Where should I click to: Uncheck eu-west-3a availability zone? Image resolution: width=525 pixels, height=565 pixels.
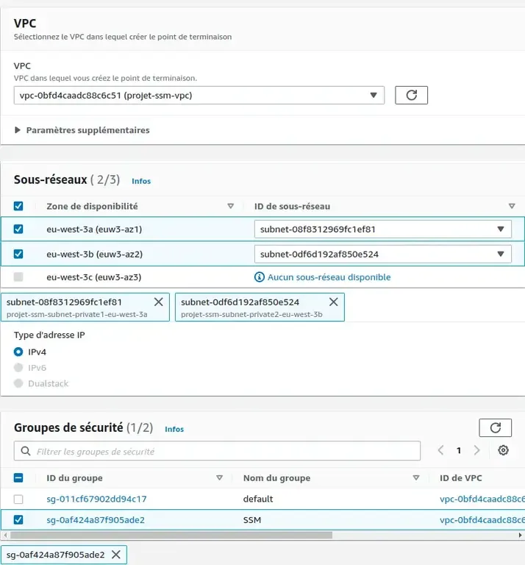tap(18, 230)
